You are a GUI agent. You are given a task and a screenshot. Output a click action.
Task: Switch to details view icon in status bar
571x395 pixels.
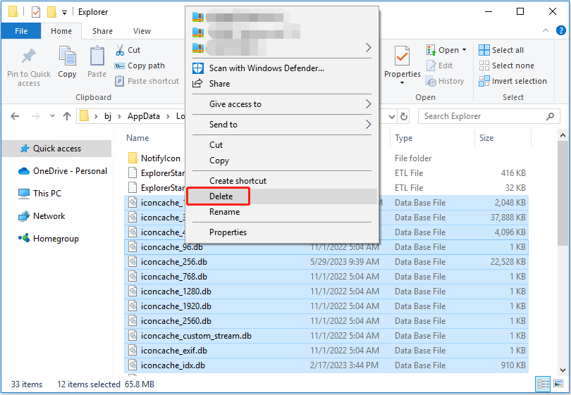coord(543,384)
